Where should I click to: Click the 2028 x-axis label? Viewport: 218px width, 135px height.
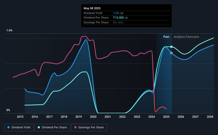210,117
